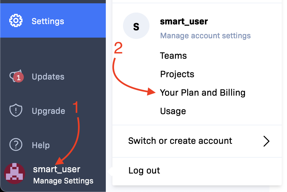287x192 pixels.
Task: Select Projects from the account menu
Action: 177,74
